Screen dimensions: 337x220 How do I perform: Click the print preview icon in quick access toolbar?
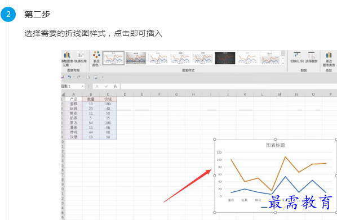tap(88, 77)
